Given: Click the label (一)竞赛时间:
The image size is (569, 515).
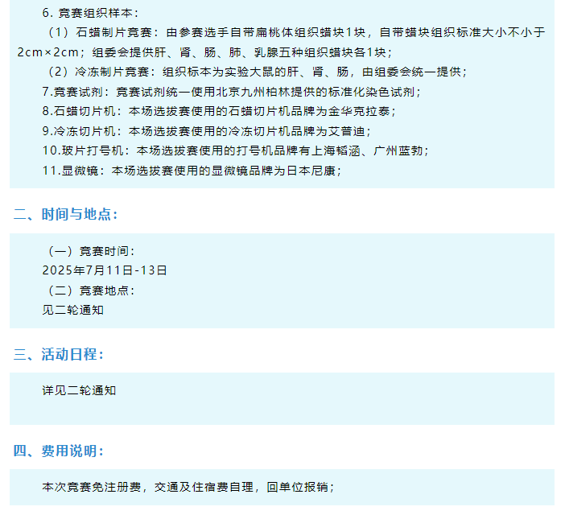Looking at the screenshot, I should click(91, 251).
